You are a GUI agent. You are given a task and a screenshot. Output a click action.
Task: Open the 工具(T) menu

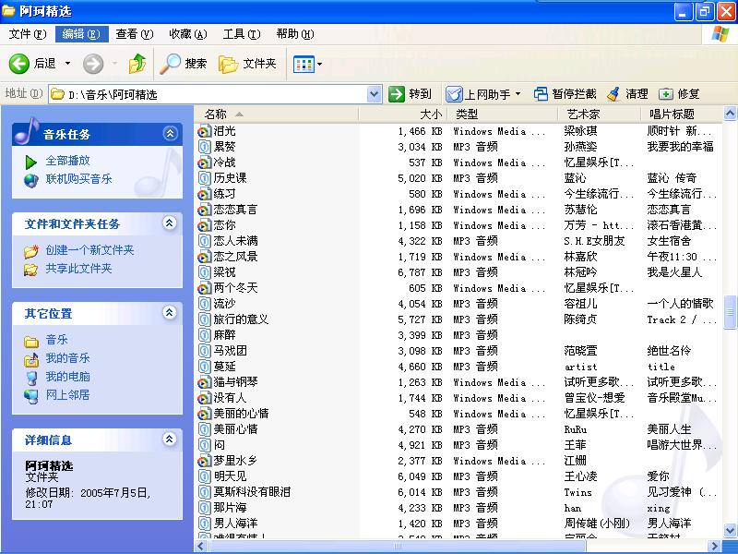241,34
